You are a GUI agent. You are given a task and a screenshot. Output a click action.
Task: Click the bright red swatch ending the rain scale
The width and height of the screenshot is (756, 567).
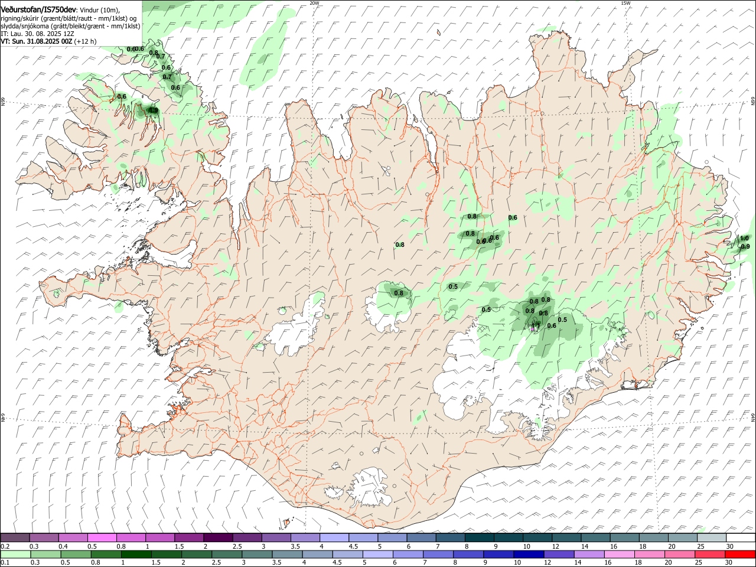pos(741,554)
